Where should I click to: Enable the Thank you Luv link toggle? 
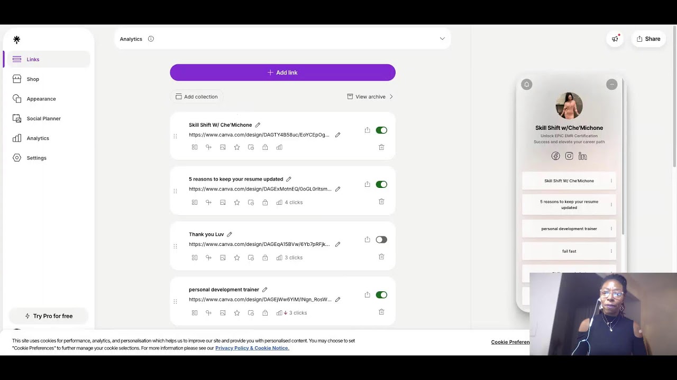[x=381, y=240]
